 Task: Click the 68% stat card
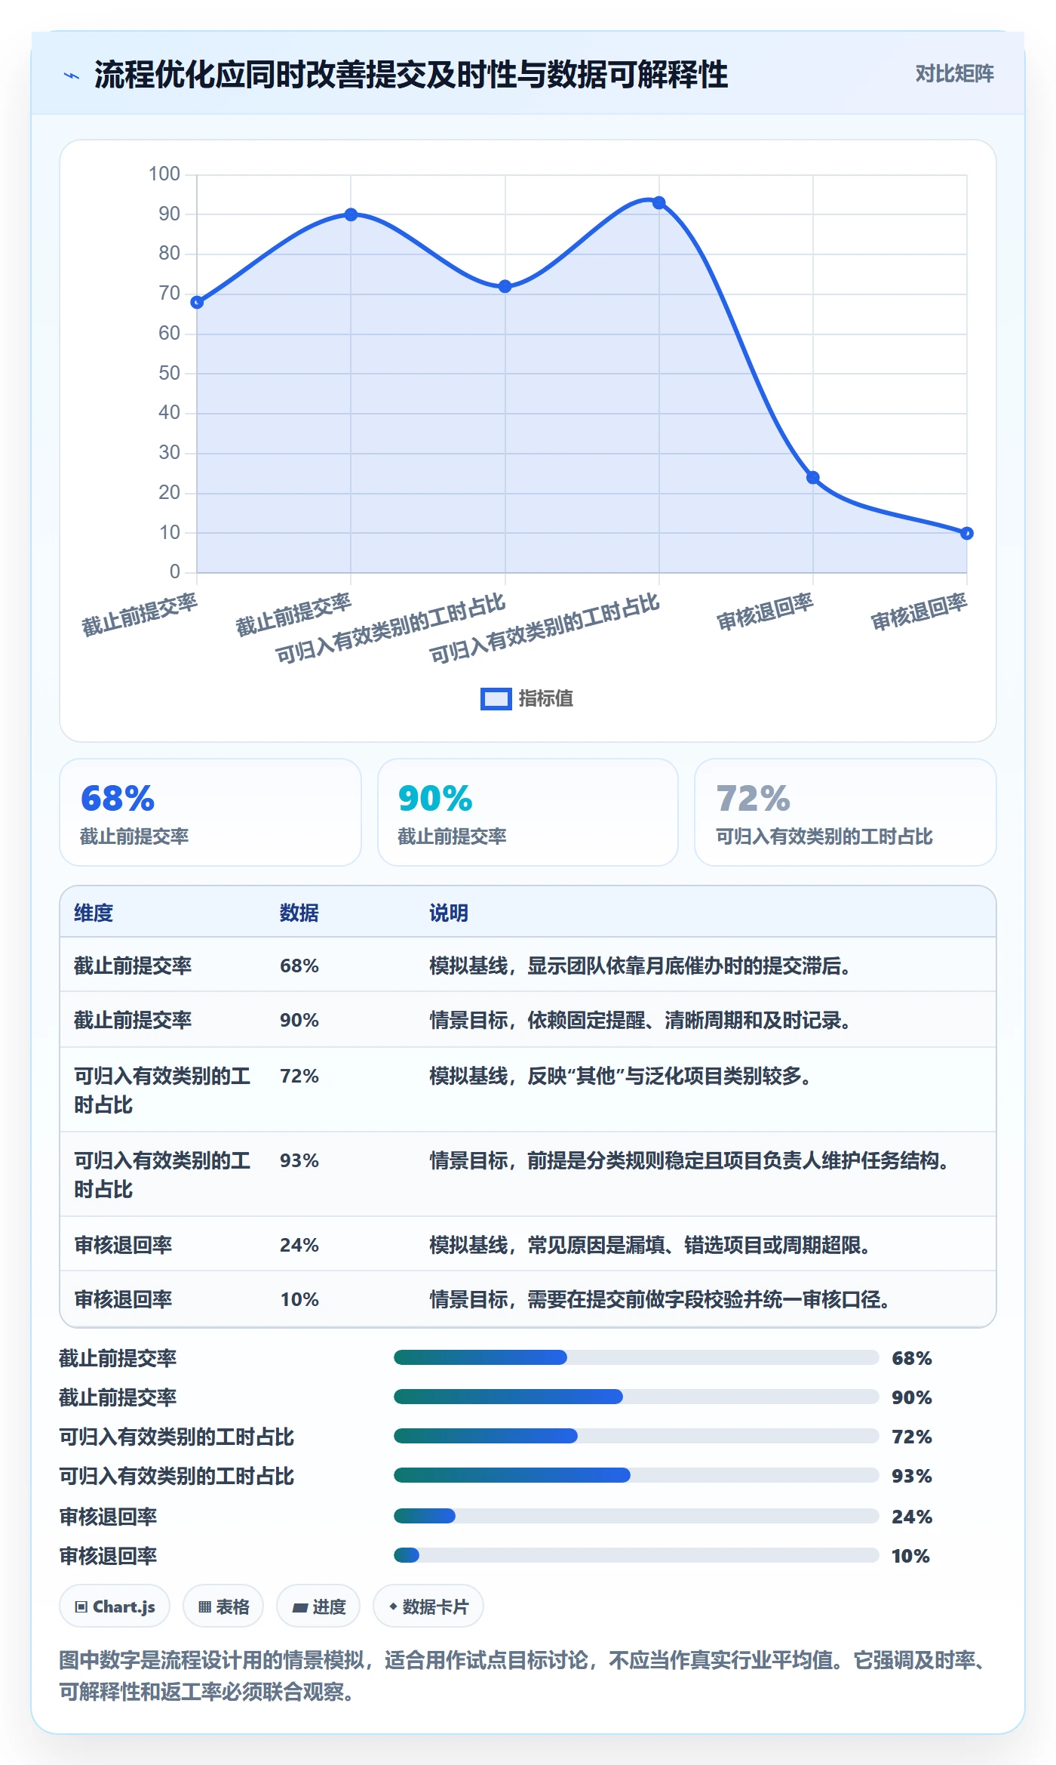[x=210, y=812]
